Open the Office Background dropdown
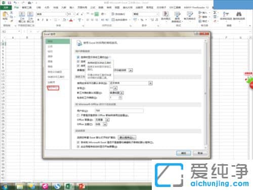Viewport: 253px width, 190px height. [x=107, y=120]
